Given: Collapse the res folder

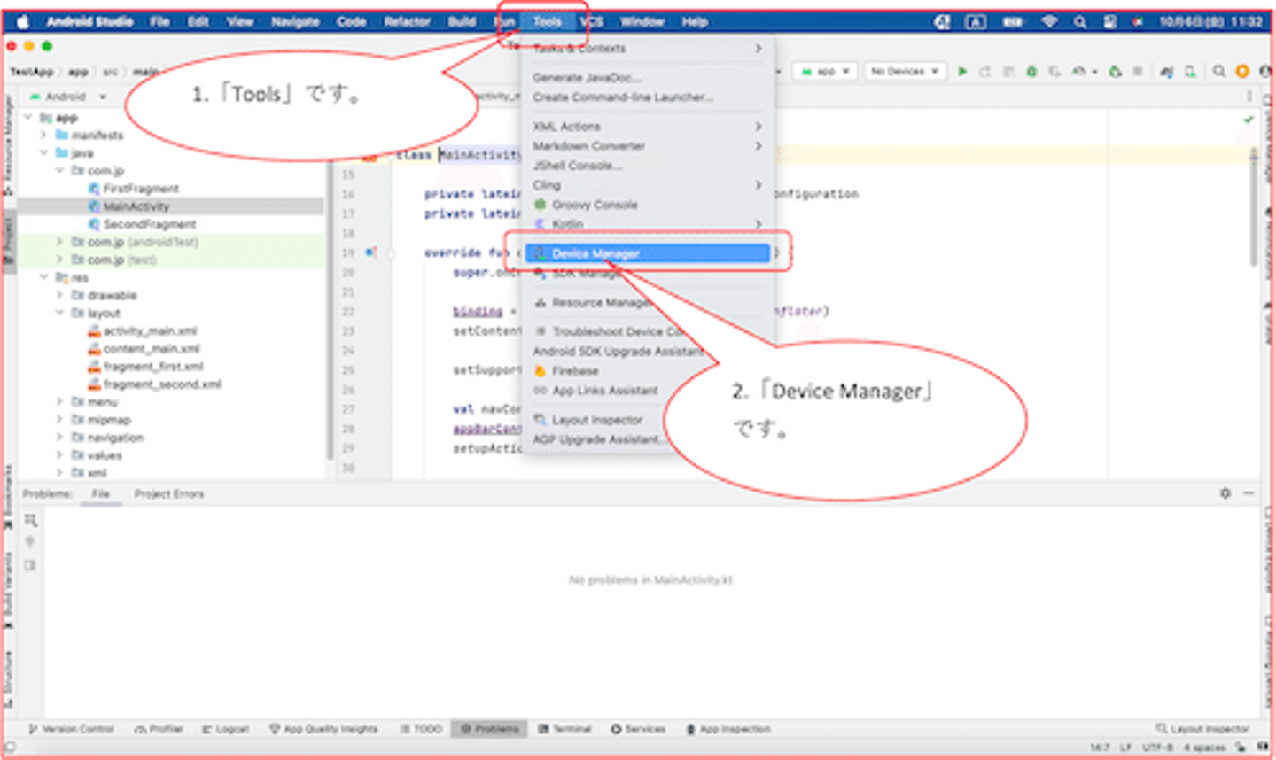Looking at the screenshot, I should coord(43,277).
